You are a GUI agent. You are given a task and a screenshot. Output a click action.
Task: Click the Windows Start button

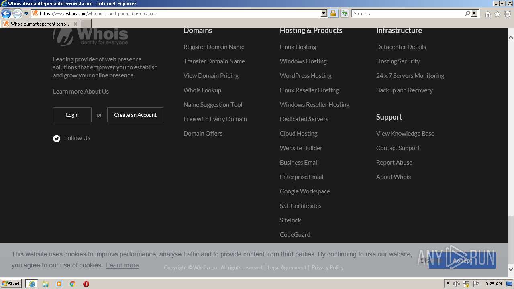click(11, 284)
